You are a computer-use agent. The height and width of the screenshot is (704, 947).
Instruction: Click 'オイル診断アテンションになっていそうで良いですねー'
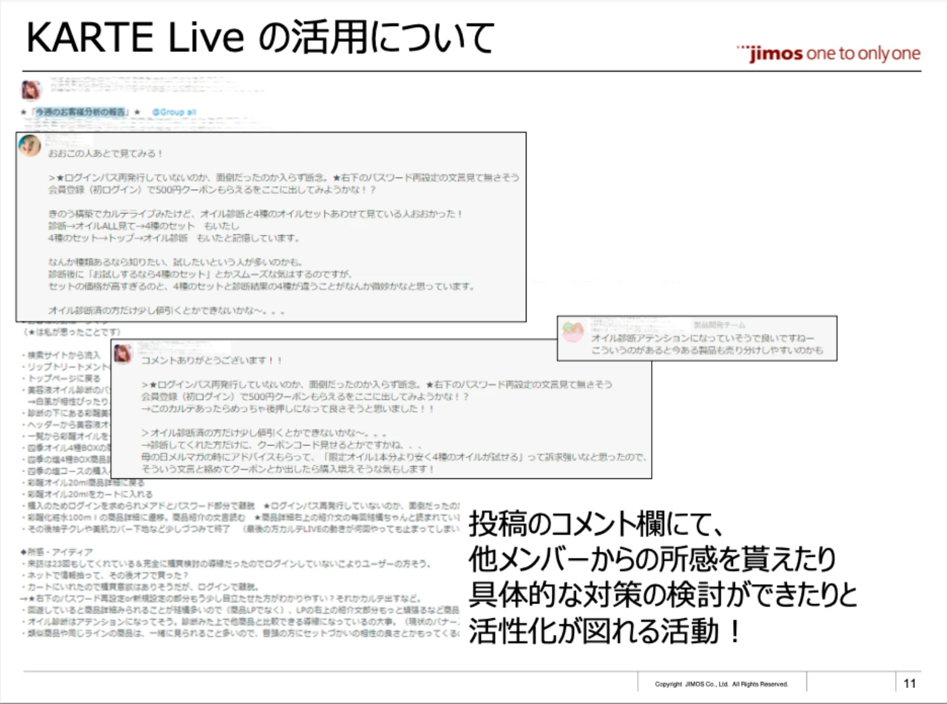tap(703, 338)
